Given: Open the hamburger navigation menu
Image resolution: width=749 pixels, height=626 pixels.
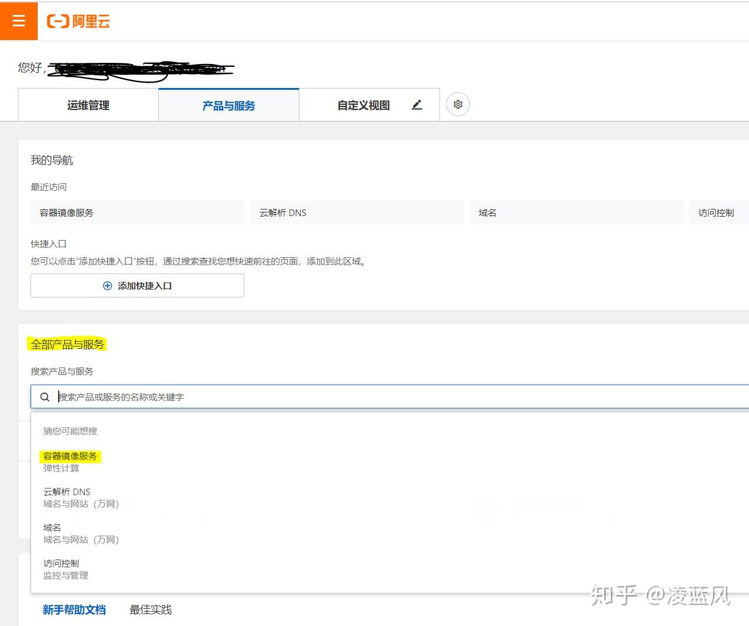Looking at the screenshot, I should (x=19, y=20).
